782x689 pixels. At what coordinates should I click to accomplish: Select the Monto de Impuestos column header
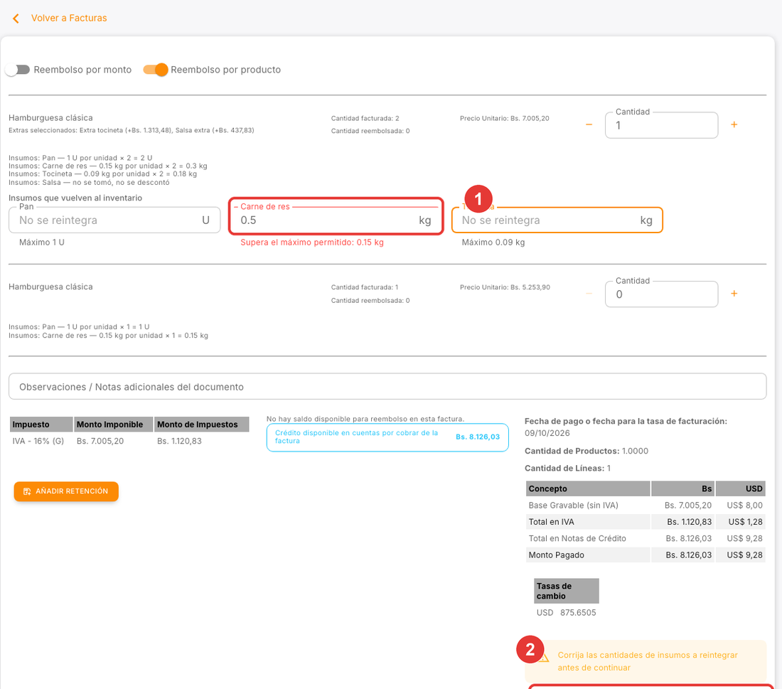pyautogui.click(x=201, y=424)
